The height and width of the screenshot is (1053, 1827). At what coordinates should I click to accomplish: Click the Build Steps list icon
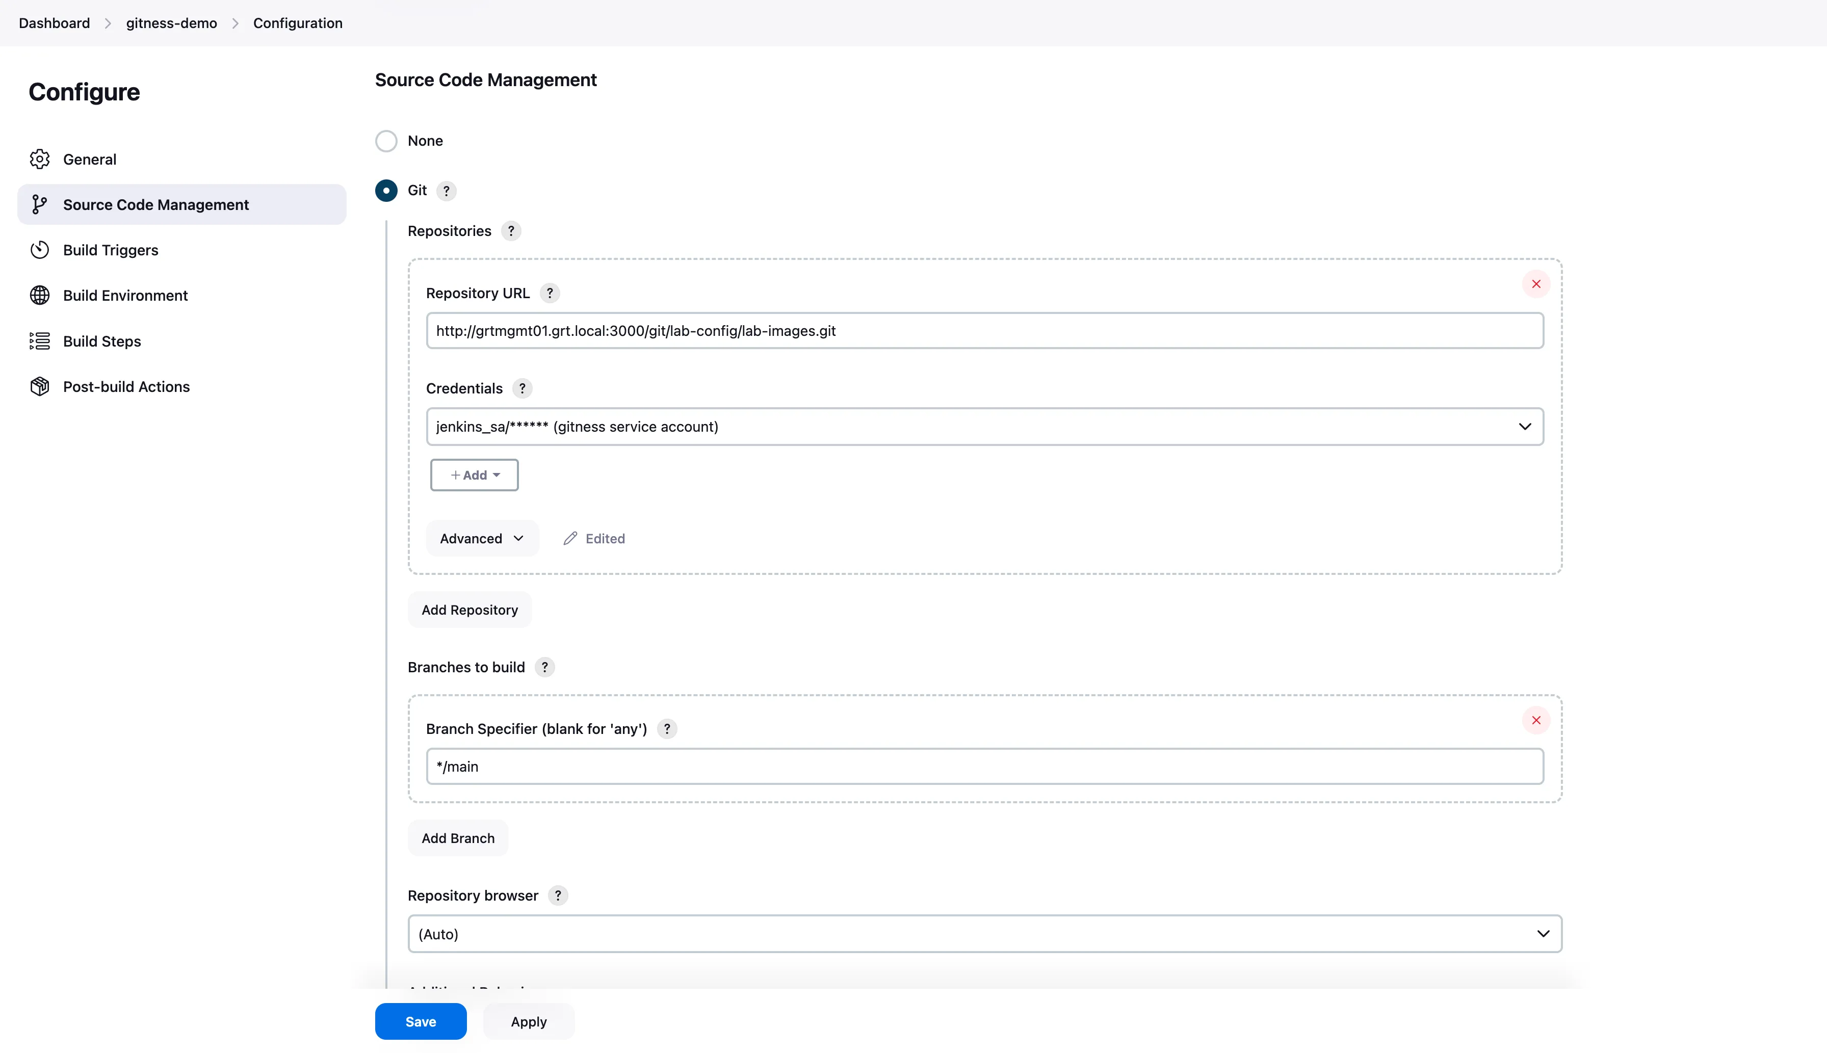(x=40, y=340)
